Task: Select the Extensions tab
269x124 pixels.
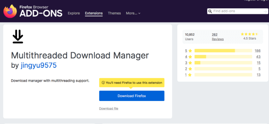Action: click(94, 13)
